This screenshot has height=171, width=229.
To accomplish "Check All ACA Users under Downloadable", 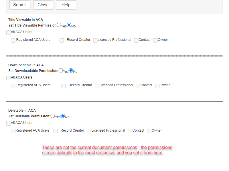I will click(x=9, y=78).
